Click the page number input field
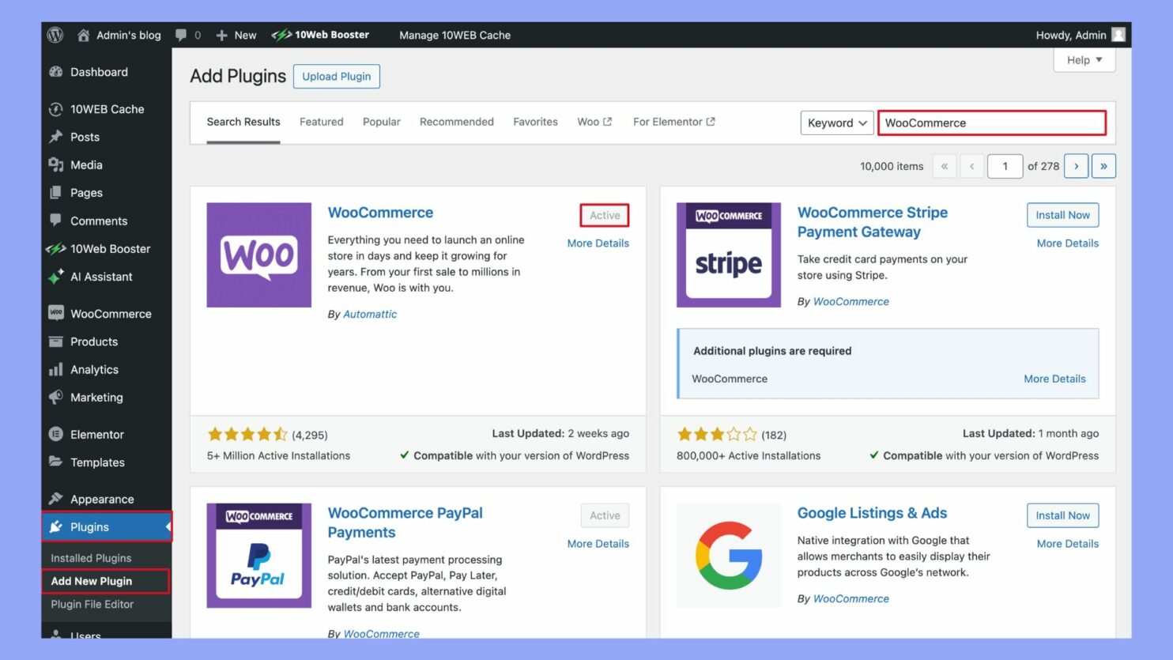The image size is (1173, 660). pyautogui.click(x=1005, y=166)
